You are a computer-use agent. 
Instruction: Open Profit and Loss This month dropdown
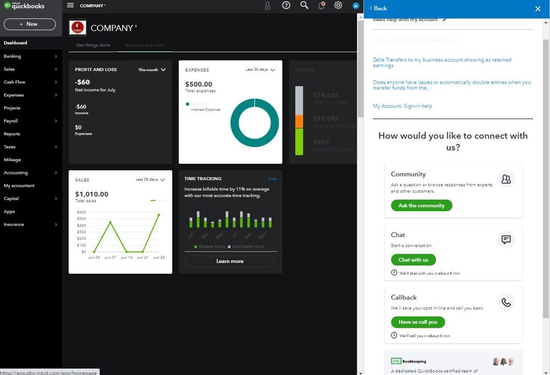pos(152,70)
